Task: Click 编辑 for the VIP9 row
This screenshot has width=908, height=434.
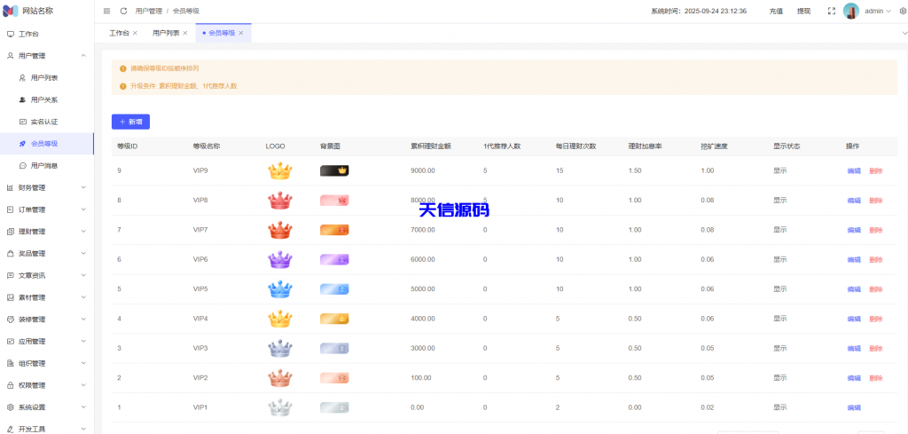Action: 853,170
